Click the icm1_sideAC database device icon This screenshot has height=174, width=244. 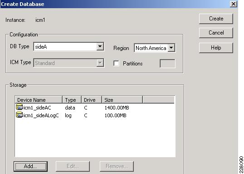click(20, 107)
